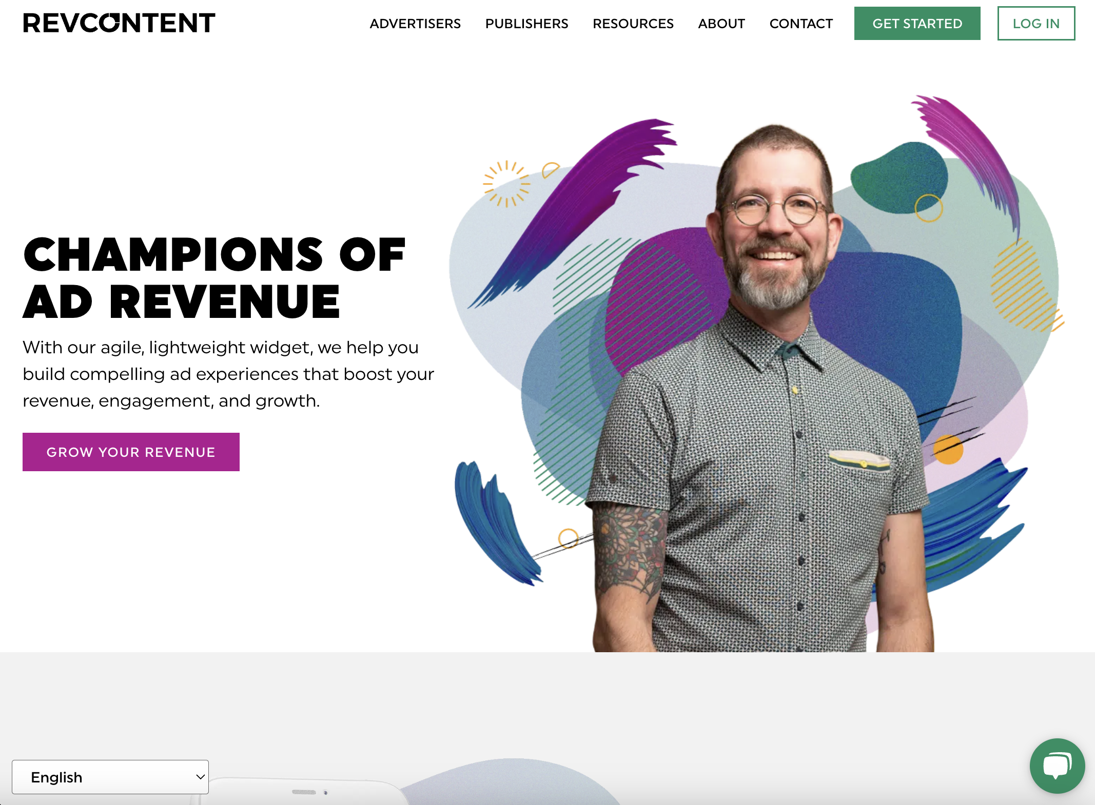Click the GET STARTED button
Image resolution: width=1095 pixels, height=805 pixels.
(x=916, y=23)
